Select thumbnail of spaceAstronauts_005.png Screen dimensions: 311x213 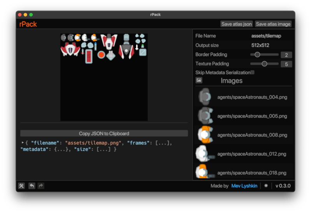tap(205, 115)
